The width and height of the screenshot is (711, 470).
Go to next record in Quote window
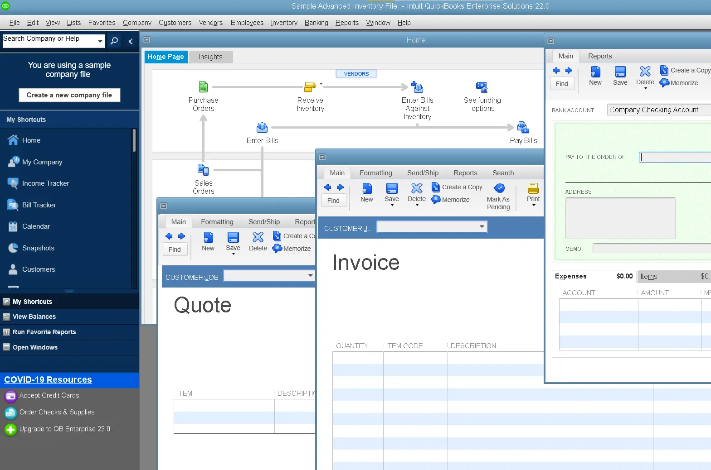pos(181,236)
